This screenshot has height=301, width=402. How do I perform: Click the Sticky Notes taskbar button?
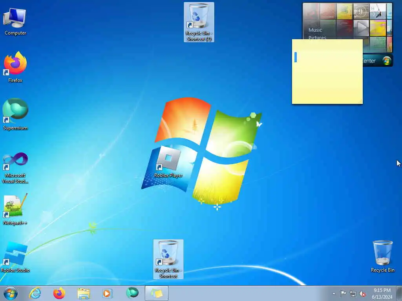(x=157, y=293)
